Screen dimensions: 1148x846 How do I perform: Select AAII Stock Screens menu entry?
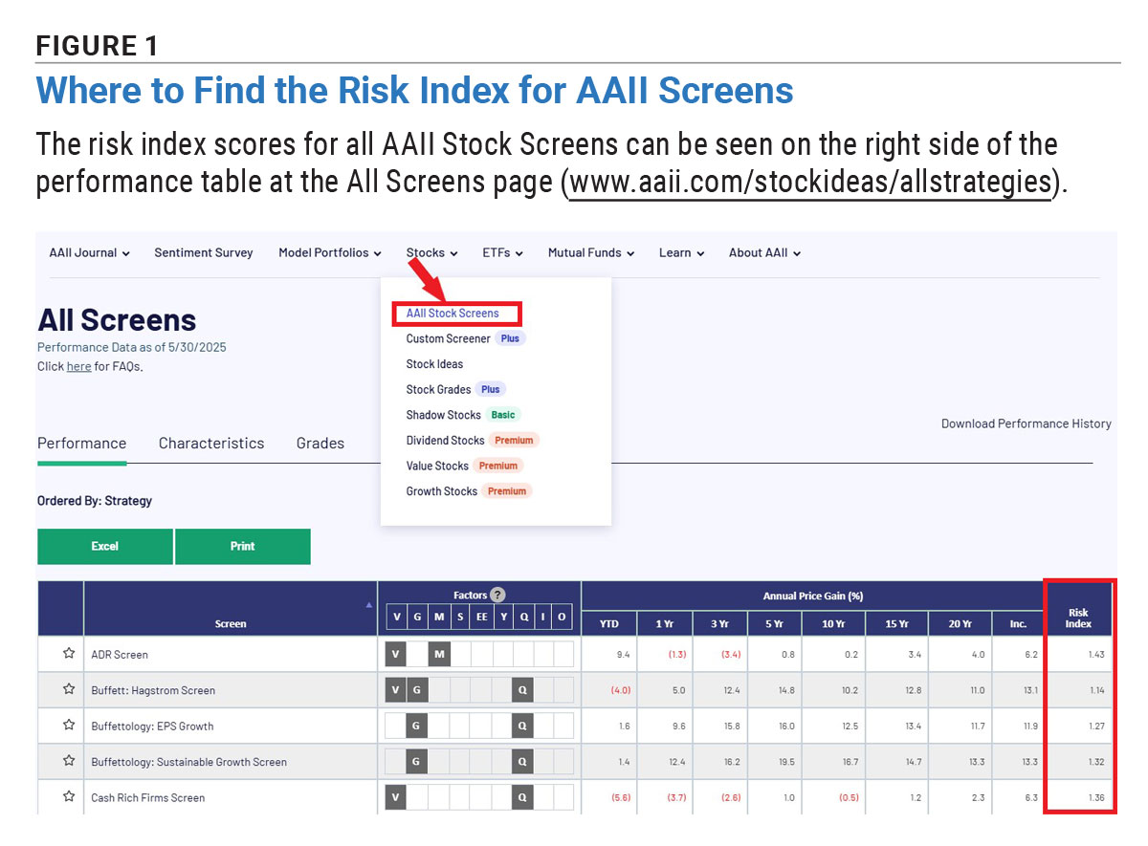(x=453, y=313)
